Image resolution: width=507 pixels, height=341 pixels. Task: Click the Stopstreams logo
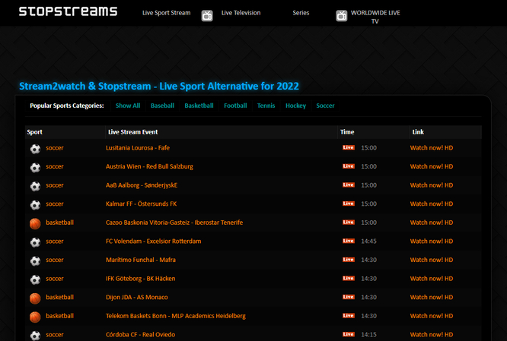pos(68,11)
